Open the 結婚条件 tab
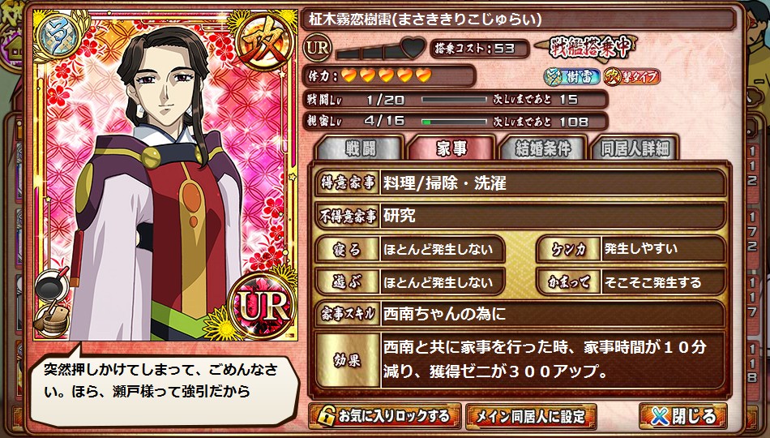The height and width of the screenshot is (438, 770). point(542,148)
